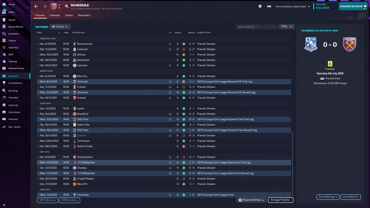Screen dimensions: 370x208
Task: Open the Fixtures view dropdown
Action: click(x=60, y=27)
